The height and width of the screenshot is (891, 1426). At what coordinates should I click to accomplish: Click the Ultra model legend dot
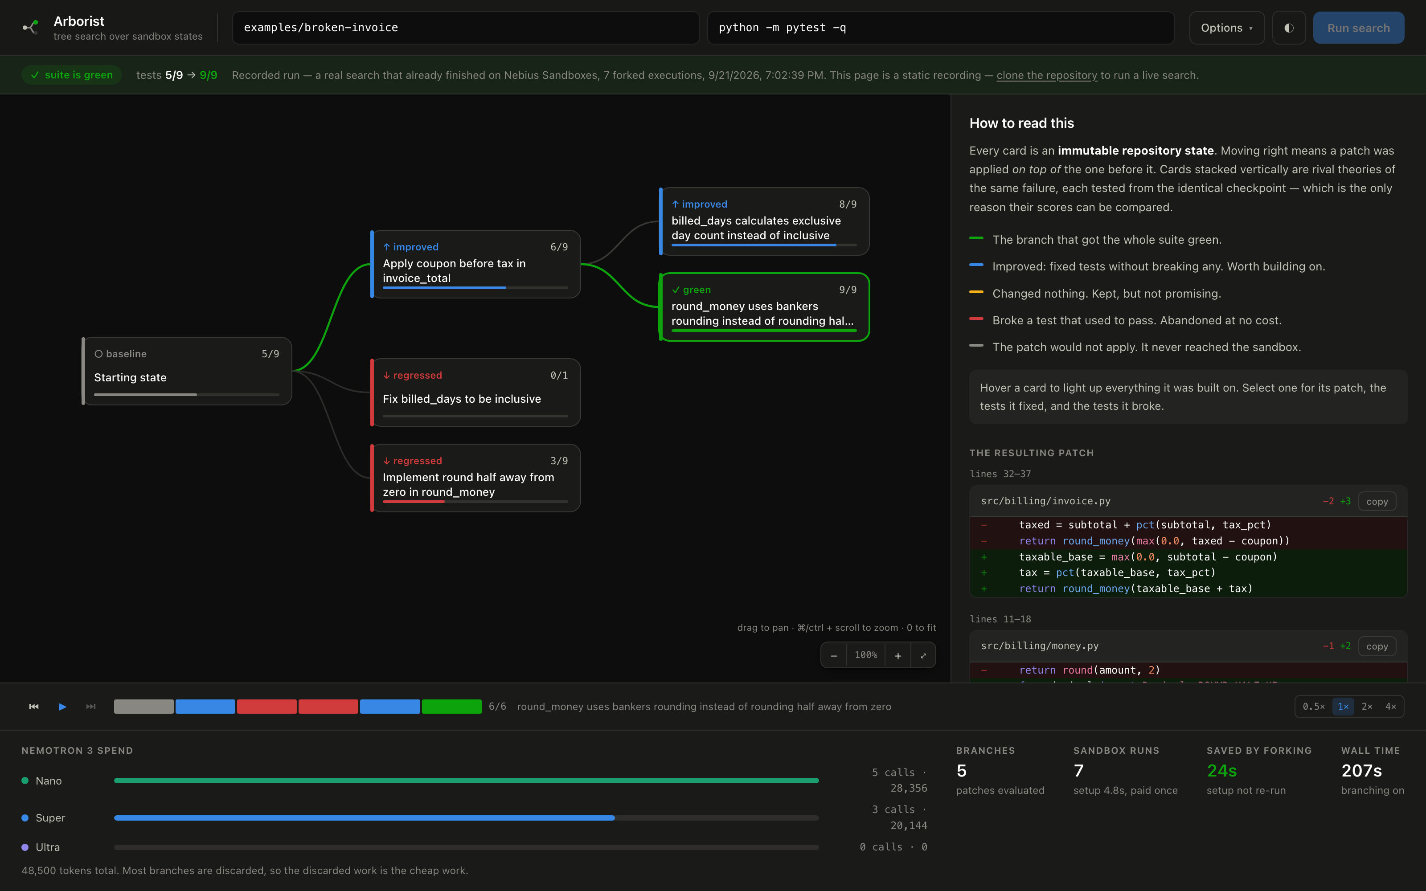(25, 847)
